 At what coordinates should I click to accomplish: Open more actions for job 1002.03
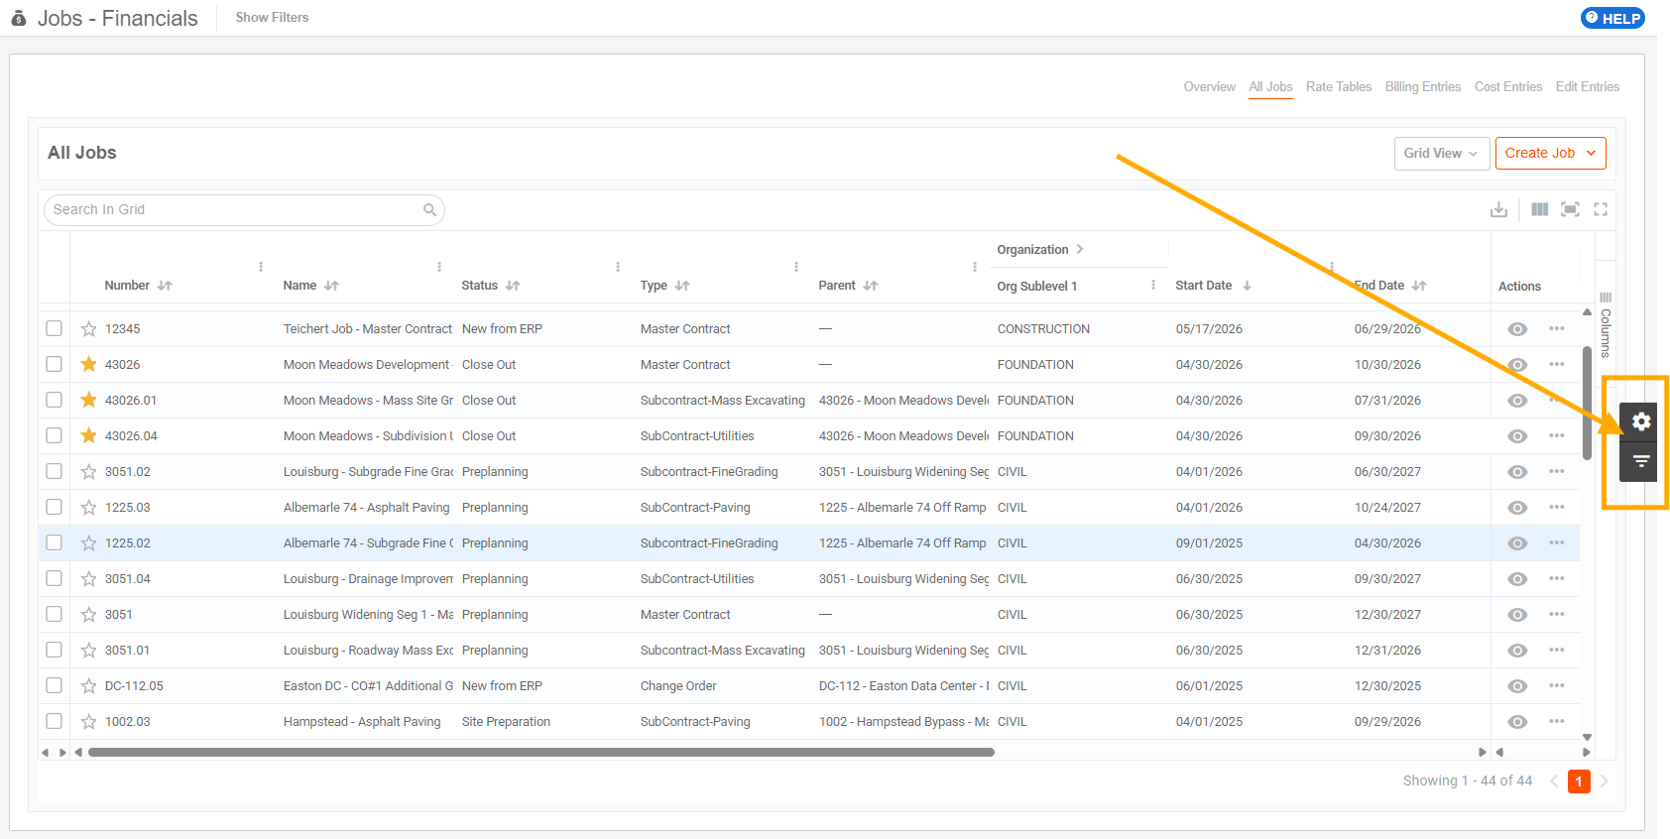1557,721
